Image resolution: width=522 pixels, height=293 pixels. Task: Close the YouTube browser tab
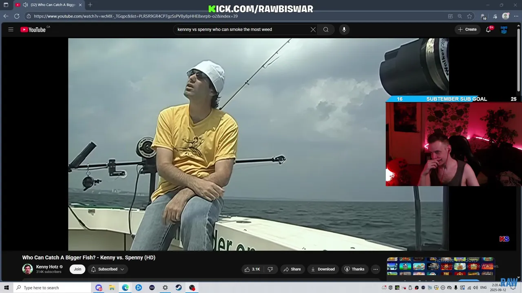point(80,5)
